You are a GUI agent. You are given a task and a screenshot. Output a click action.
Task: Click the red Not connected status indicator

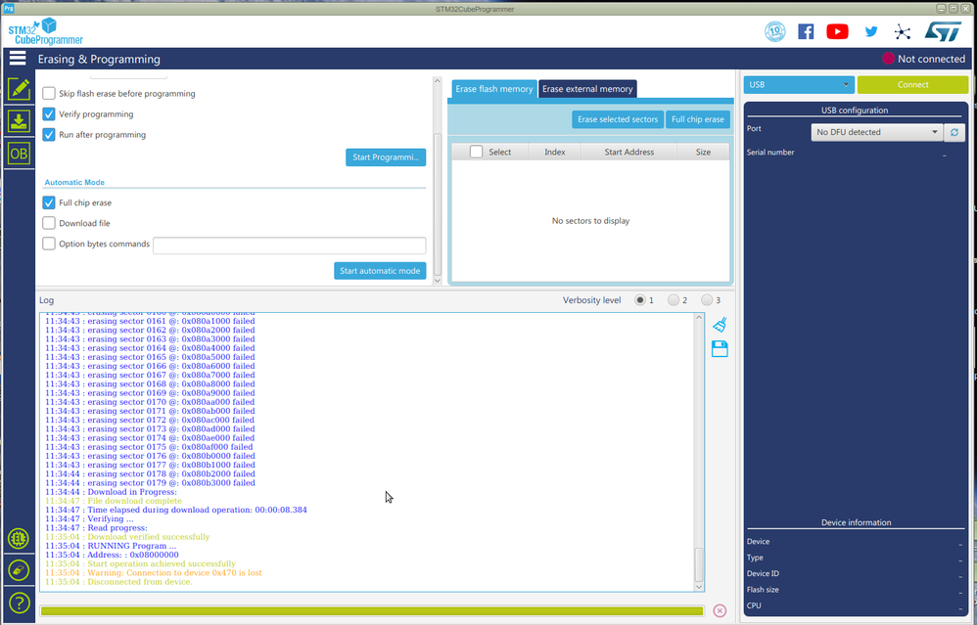[888, 59]
